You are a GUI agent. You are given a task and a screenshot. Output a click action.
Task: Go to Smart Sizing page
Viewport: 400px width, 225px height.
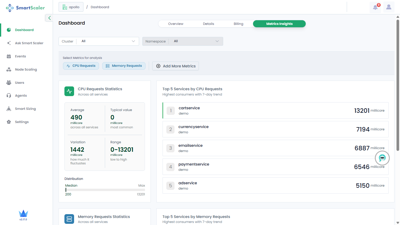click(25, 109)
